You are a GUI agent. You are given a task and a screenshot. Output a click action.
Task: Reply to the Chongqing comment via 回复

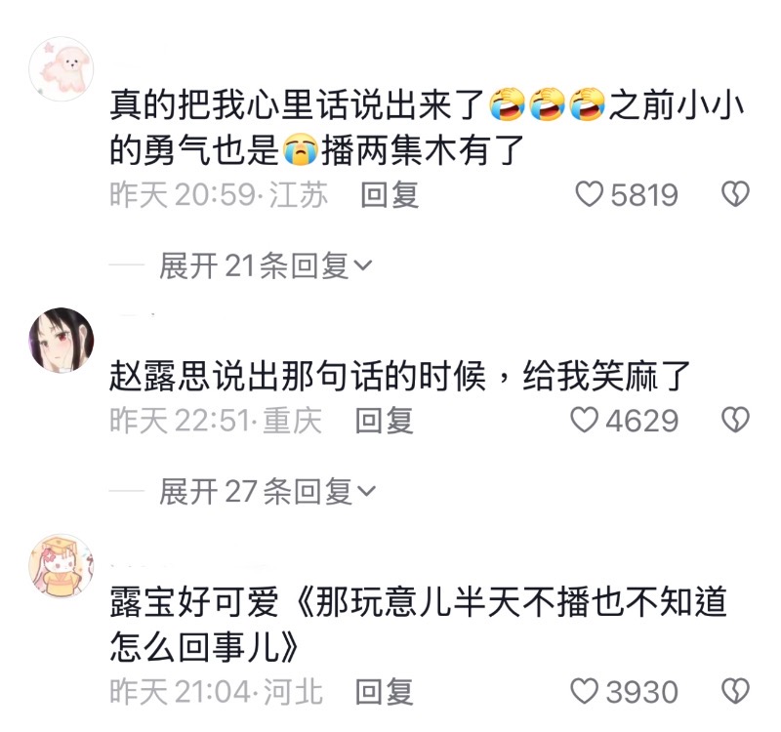click(384, 421)
